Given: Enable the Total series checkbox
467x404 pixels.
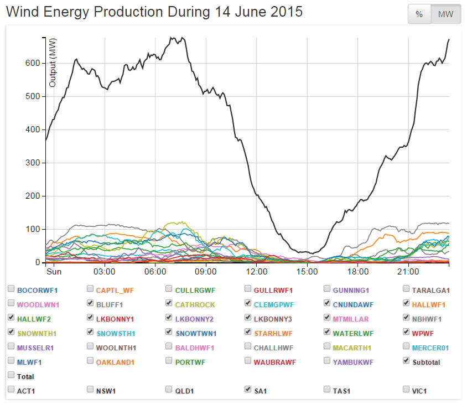Looking at the screenshot, I should pyautogui.click(x=11, y=375).
